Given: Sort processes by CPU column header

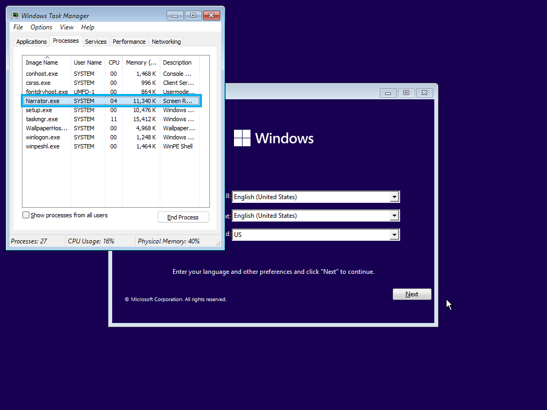Looking at the screenshot, I should point(114,62).
